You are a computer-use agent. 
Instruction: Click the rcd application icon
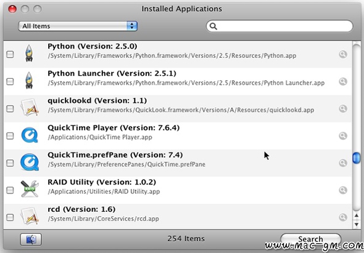click(x=30, y=216)
